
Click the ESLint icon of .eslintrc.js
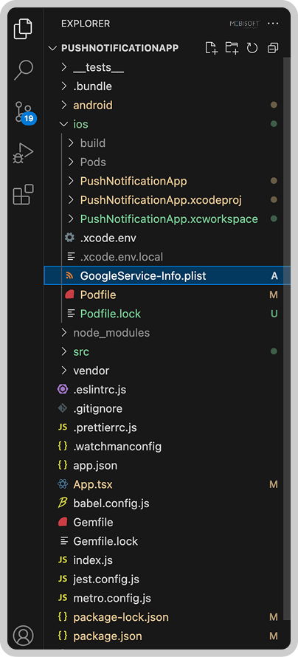[63, 389]
